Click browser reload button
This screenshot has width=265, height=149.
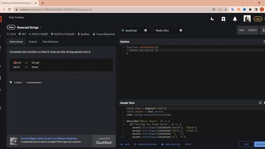pos(10,10)
